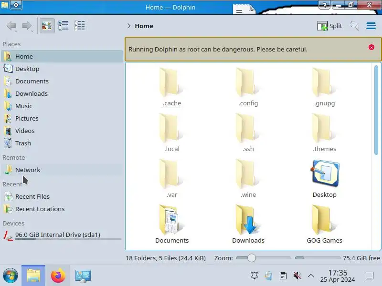Go back with the left arrow button
Viewport: 382px width, 286px height.
[x=11, y=26]
